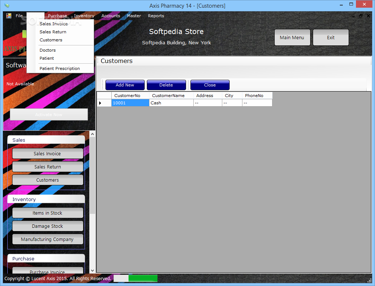Open the Master menu

tap(134, 16)
